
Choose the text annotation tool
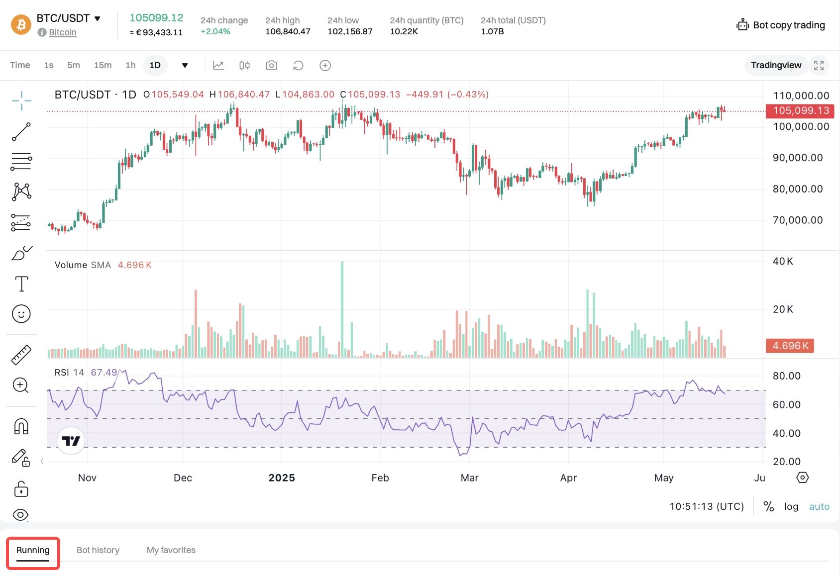click(x=21, y=284)
